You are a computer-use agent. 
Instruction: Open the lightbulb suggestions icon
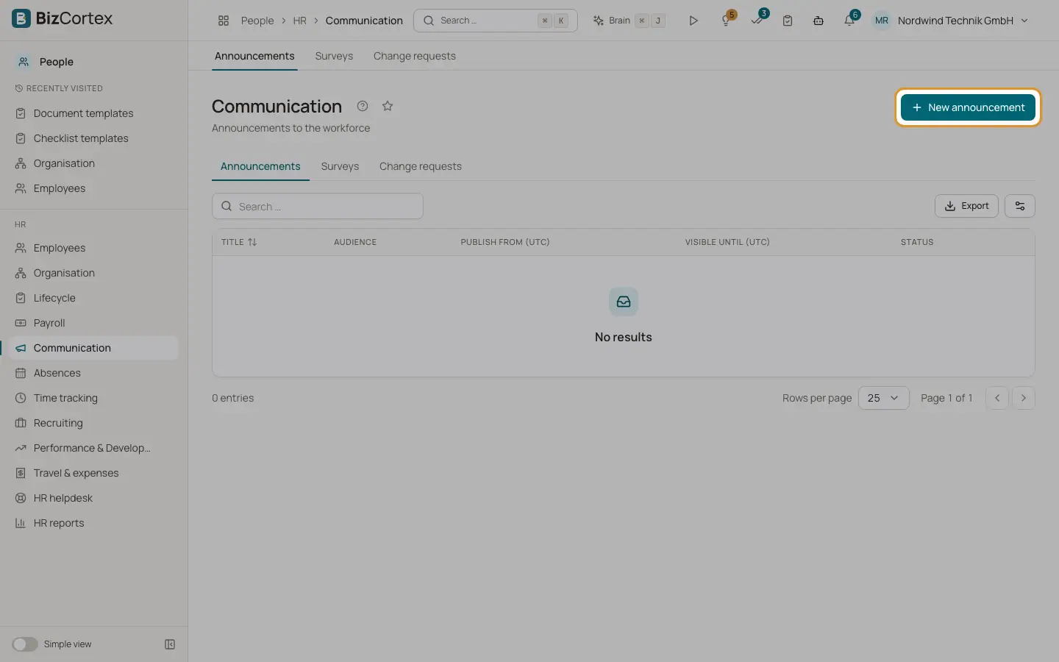tap(727, 21)
